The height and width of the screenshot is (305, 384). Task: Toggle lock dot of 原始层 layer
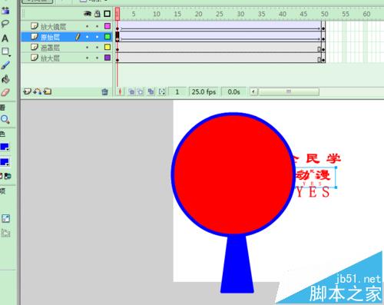pos(98,37)
